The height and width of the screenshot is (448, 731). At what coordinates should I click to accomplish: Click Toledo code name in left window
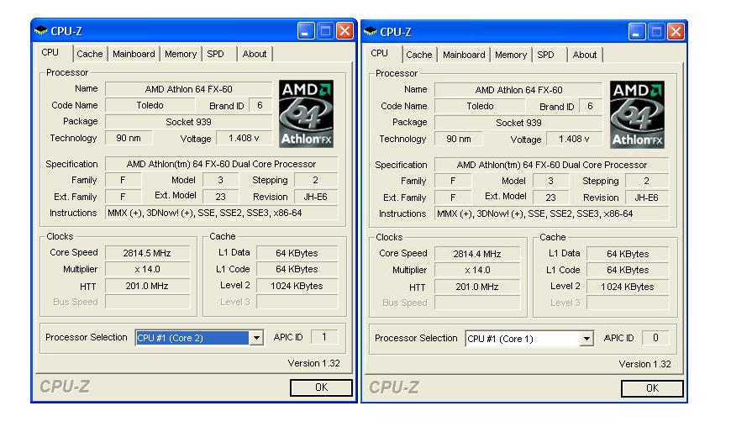coord(150,105)
